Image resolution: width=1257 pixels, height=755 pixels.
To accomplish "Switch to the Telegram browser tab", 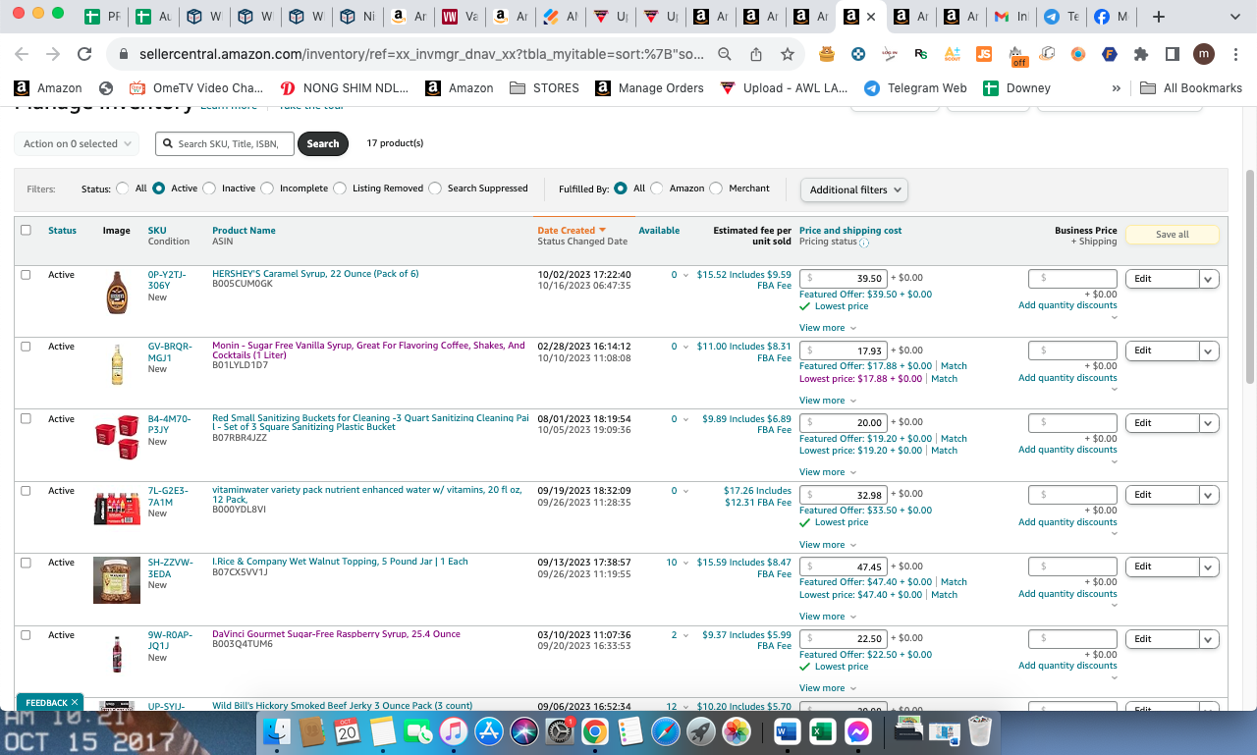I will [1060, 17].
